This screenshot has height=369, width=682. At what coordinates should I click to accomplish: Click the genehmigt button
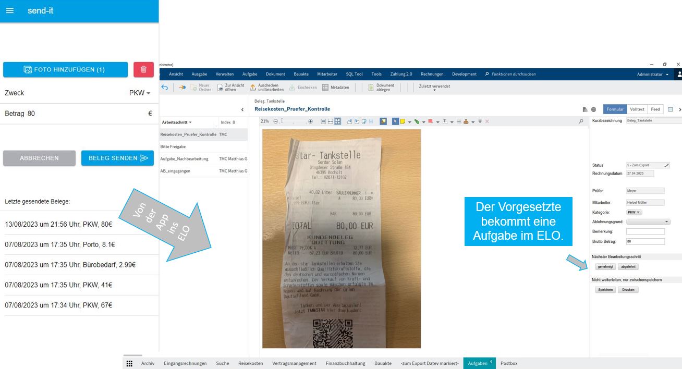[x=605, y=266]
